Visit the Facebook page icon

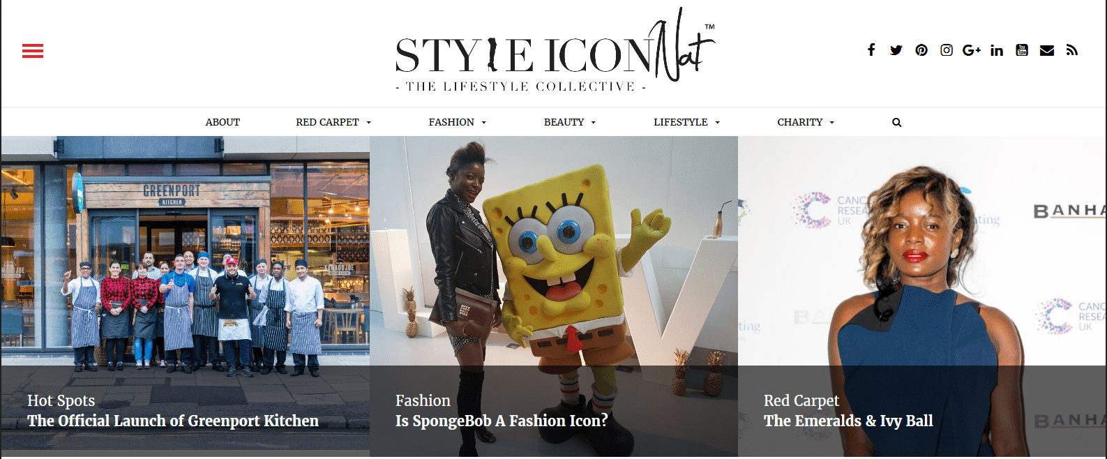(871, 50)
